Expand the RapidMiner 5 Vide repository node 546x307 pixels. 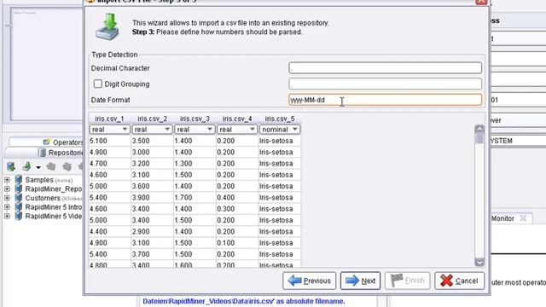[7, 216]
